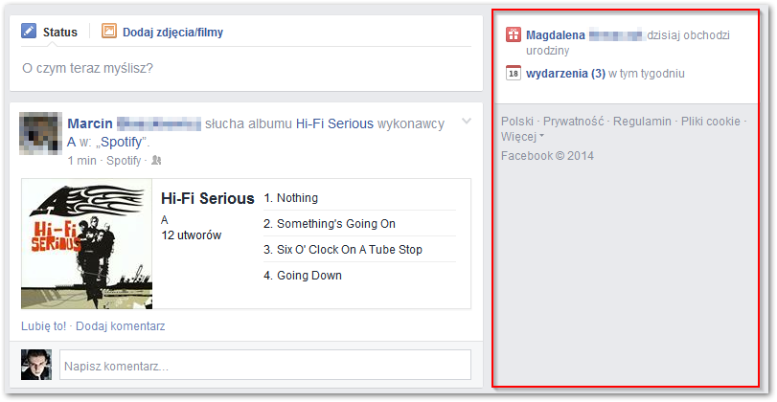The height and width of the screenshot is (402, 777).
Task: Open the Prywatność footer link
Action: 573,122
